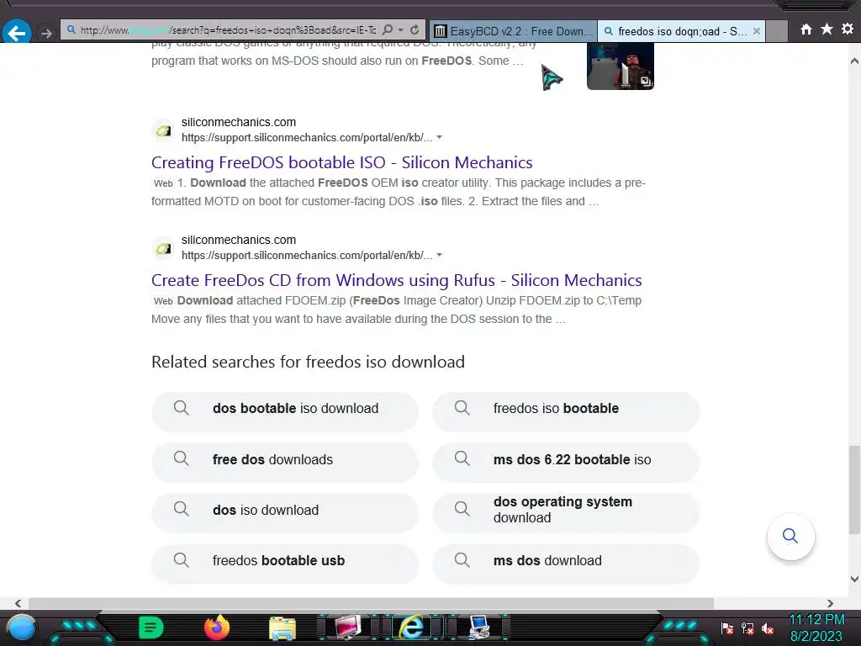Close the freedos iso doqn;oad tab
Image resolution: width=861 pixels, height=646 pixels.
[x=757, y=31]
